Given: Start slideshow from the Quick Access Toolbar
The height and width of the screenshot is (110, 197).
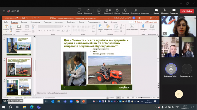Looking at the screenshot, I should click(x=35, y=18).
